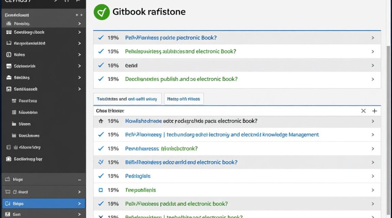Click the square status icon on the Templates row

pyautogui.click(x=101, y=190)
